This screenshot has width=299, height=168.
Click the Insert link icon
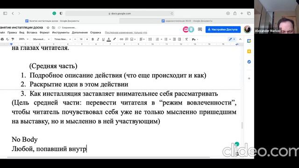click(121, 39)
